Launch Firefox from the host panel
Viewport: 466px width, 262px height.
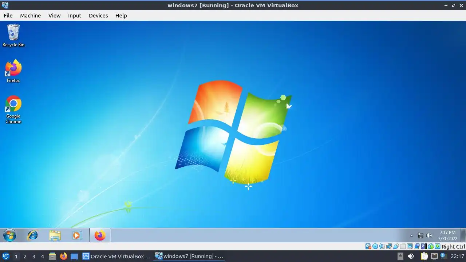click(63, 256)
